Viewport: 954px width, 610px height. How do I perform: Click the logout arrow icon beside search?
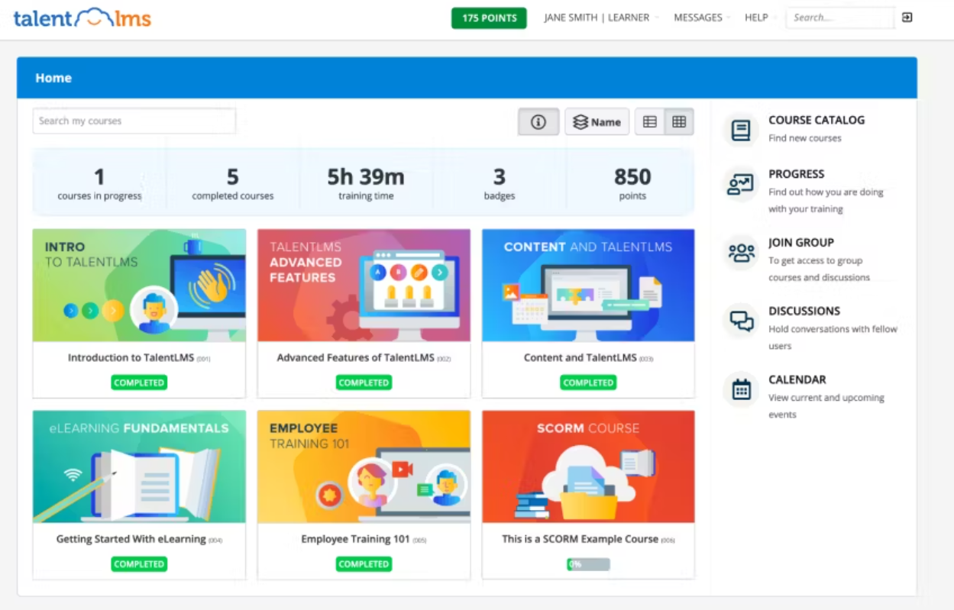point(907,17)
